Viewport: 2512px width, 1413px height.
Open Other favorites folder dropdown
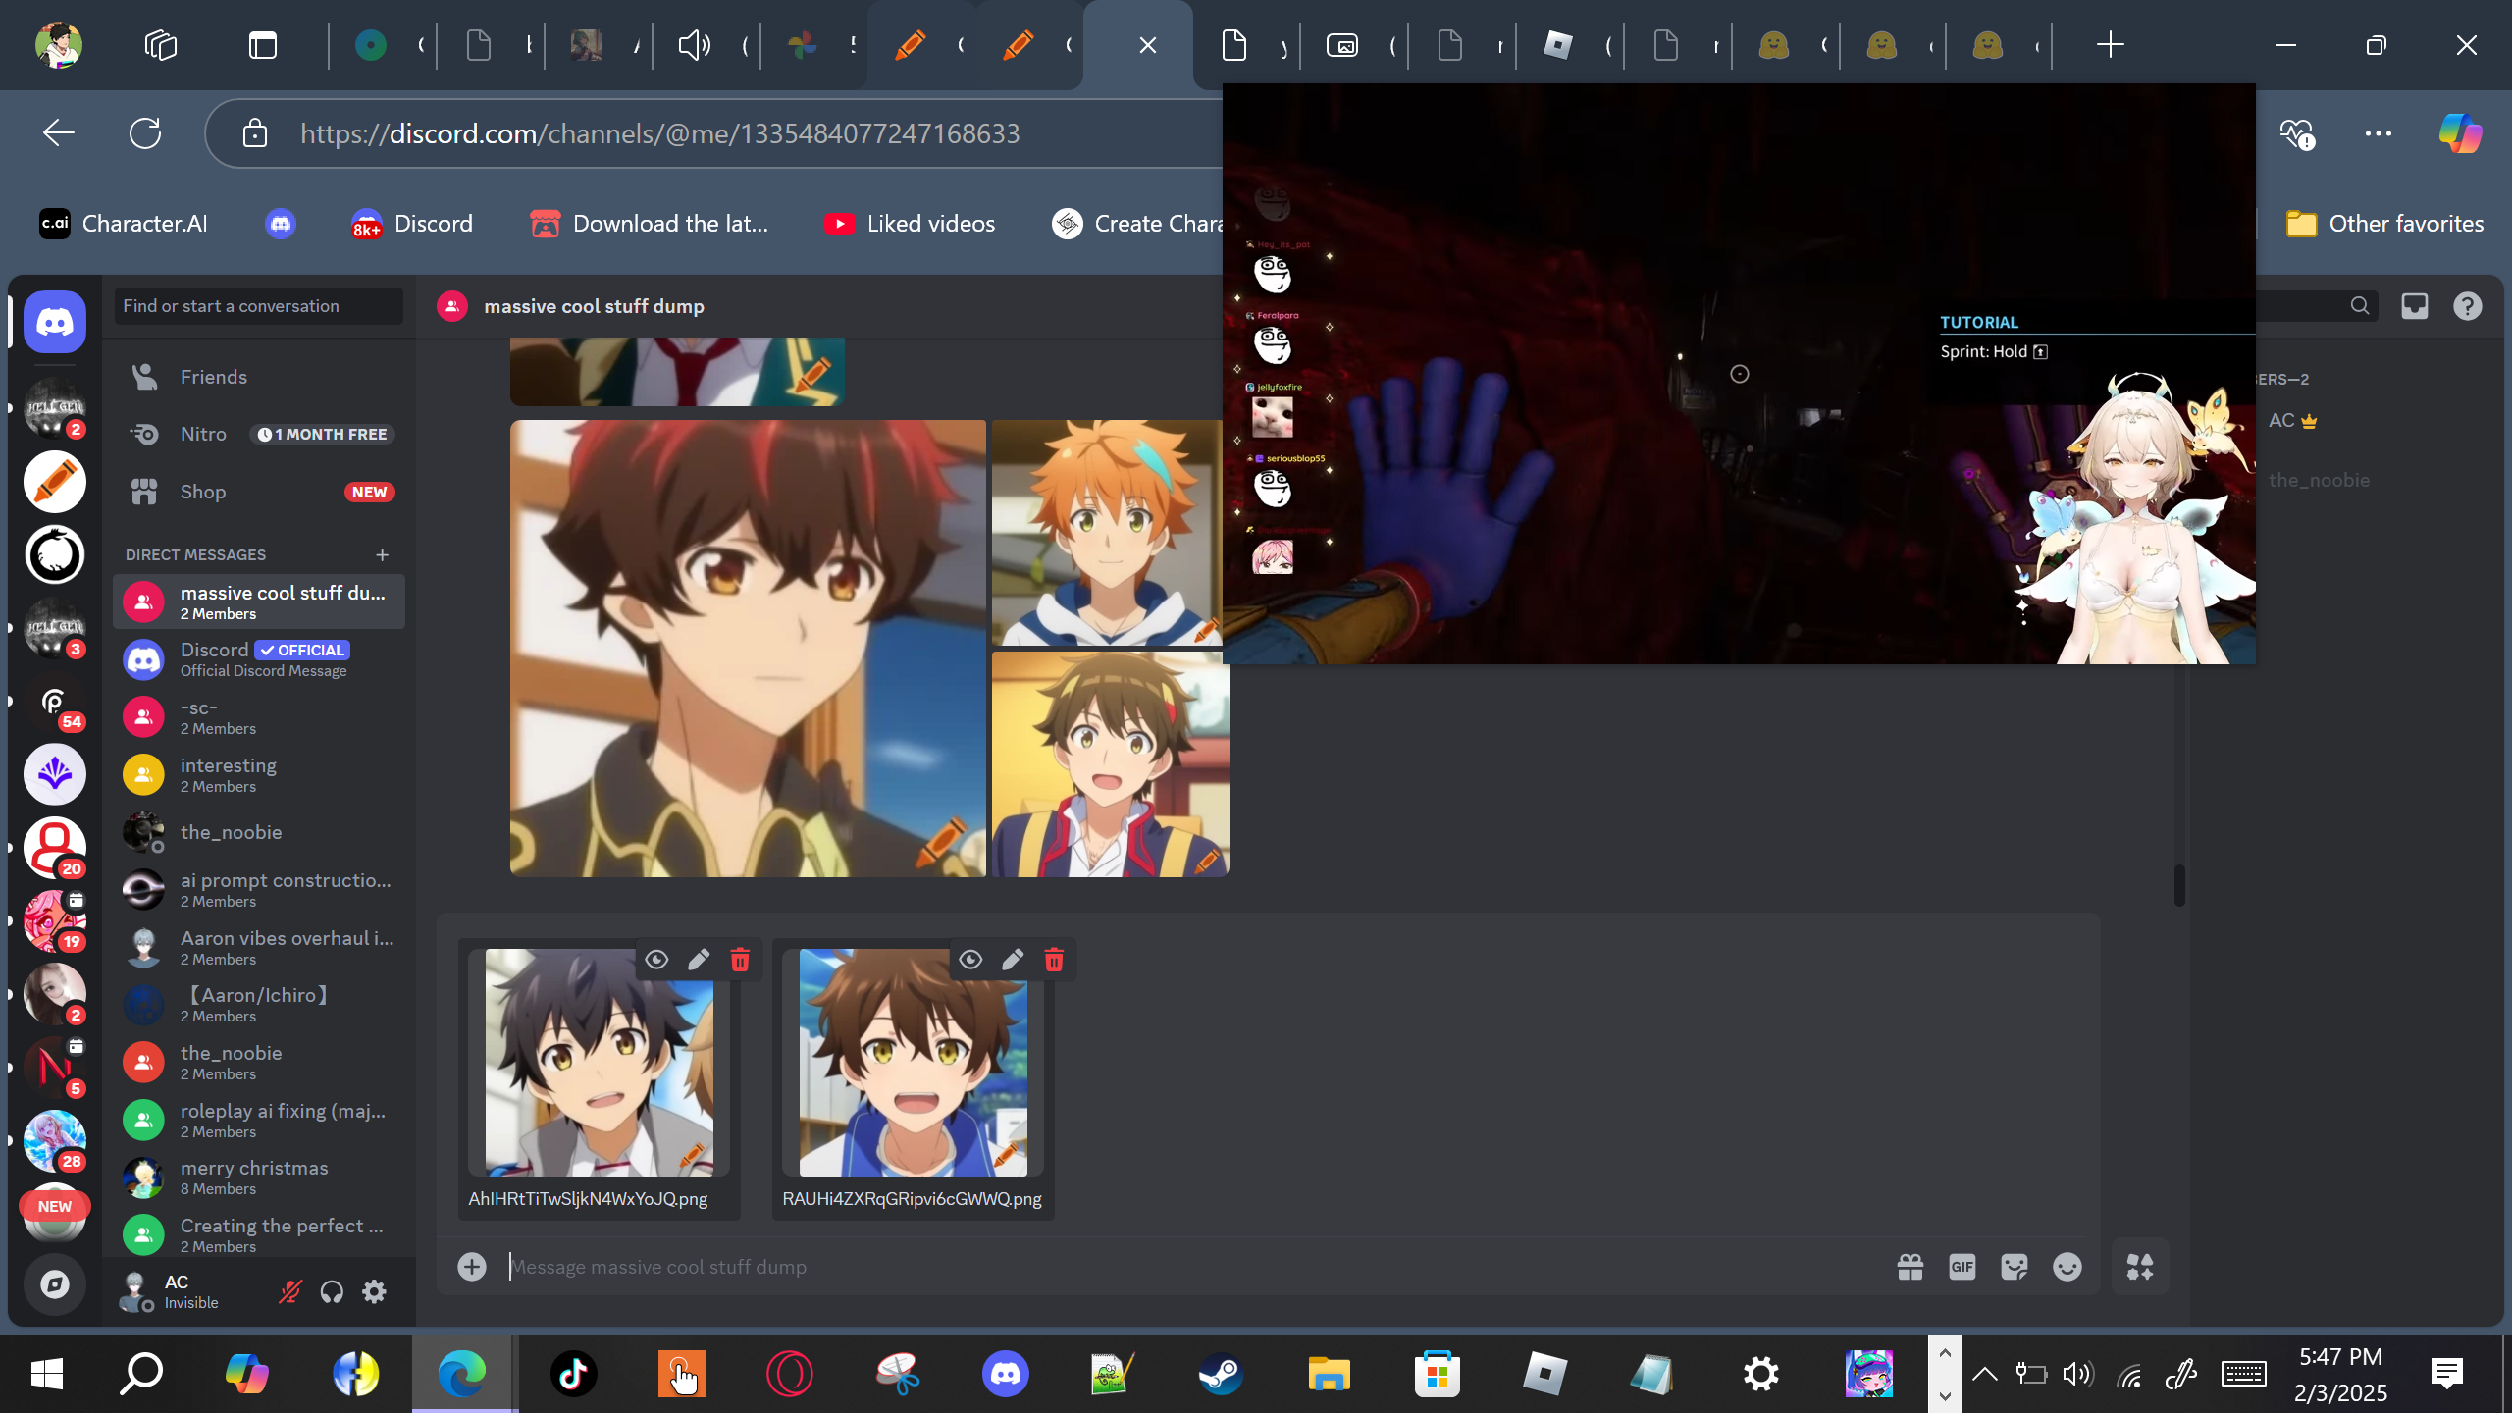pyautogui.click(x=2384, y=224)
